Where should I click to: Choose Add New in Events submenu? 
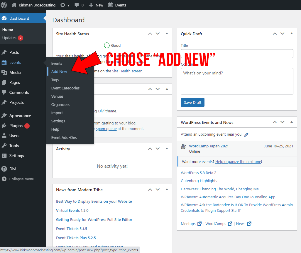(59, 71)
